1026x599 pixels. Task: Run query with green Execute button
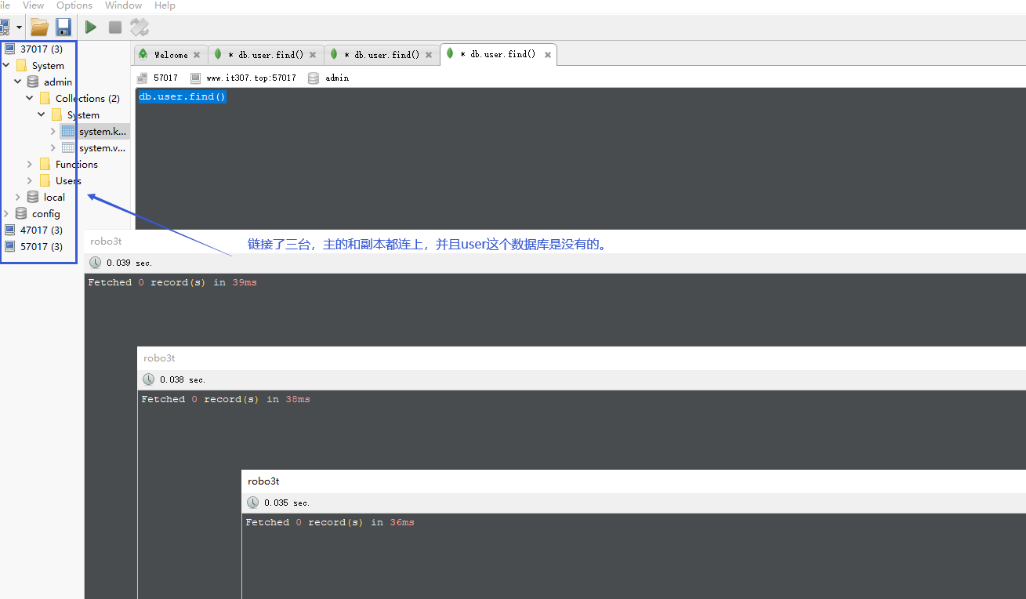click(x=91, y=27)
